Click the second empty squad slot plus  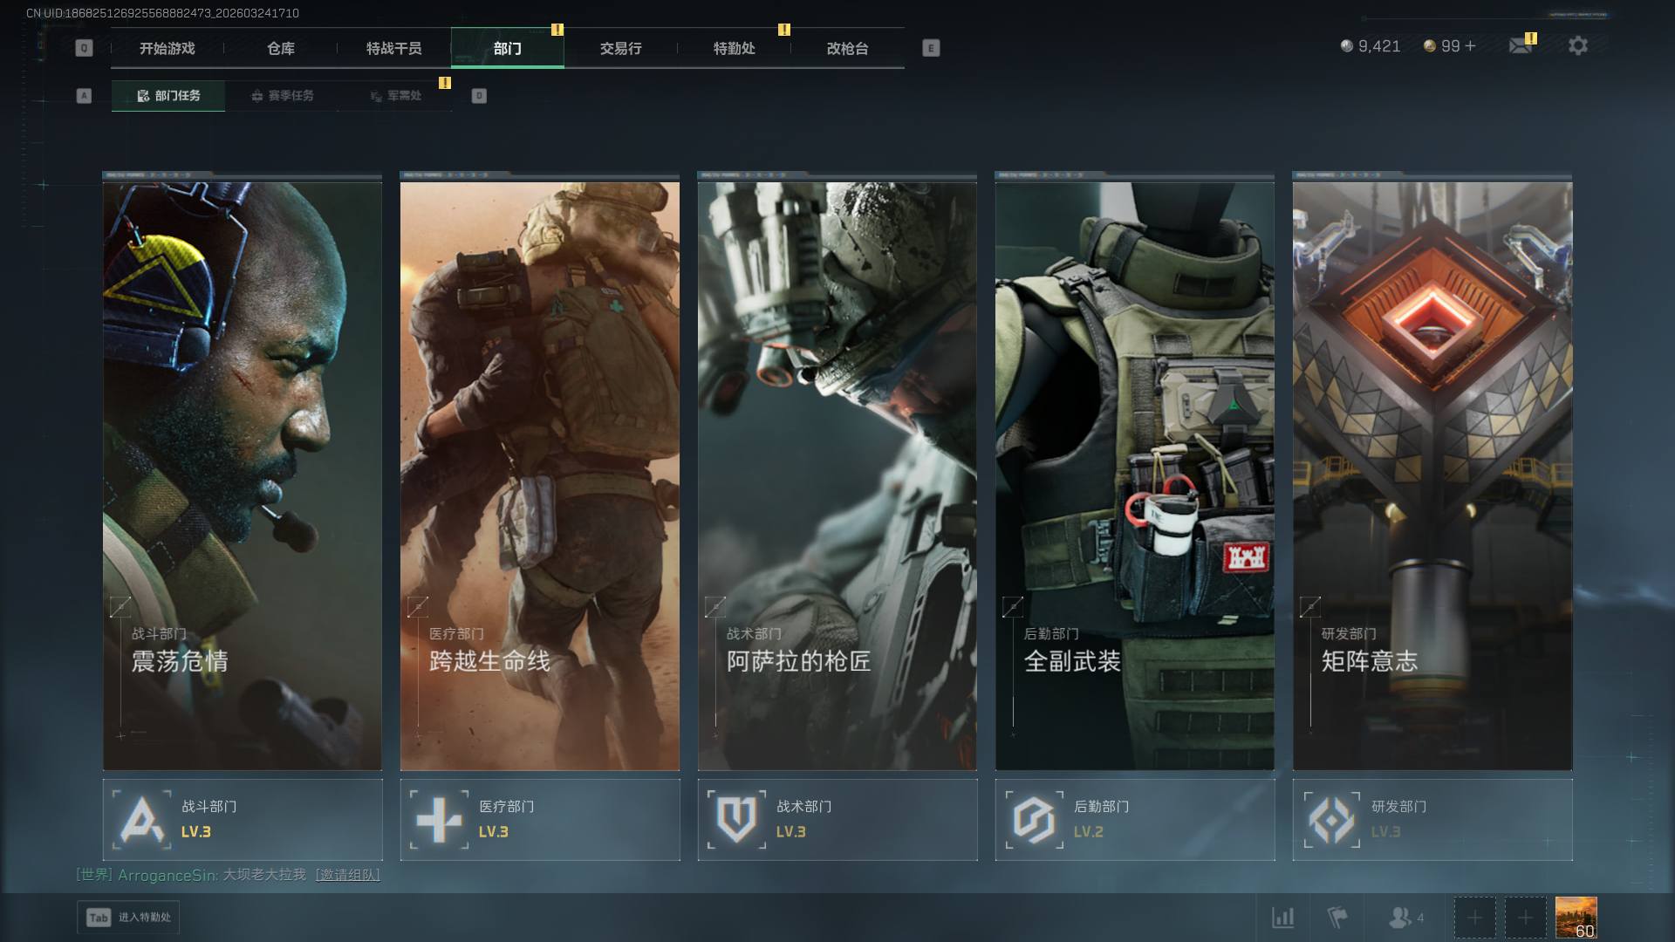(x=1525, y=918)
